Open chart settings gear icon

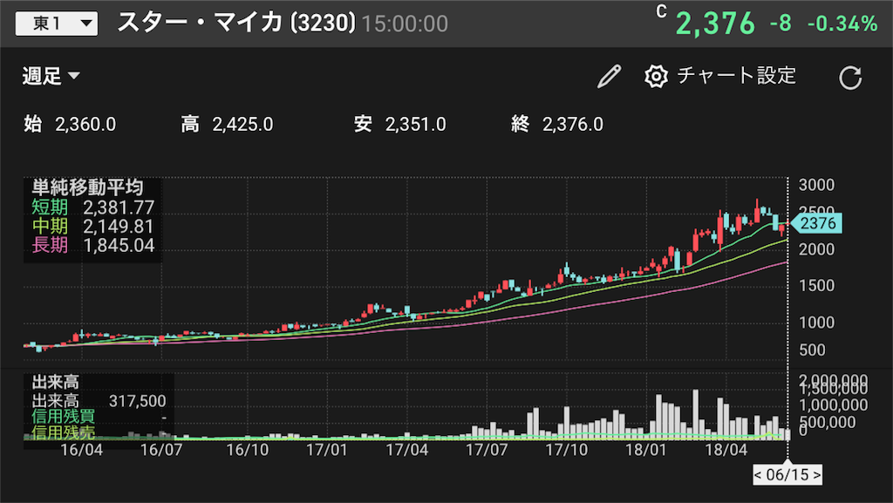(x=656, y=76)
